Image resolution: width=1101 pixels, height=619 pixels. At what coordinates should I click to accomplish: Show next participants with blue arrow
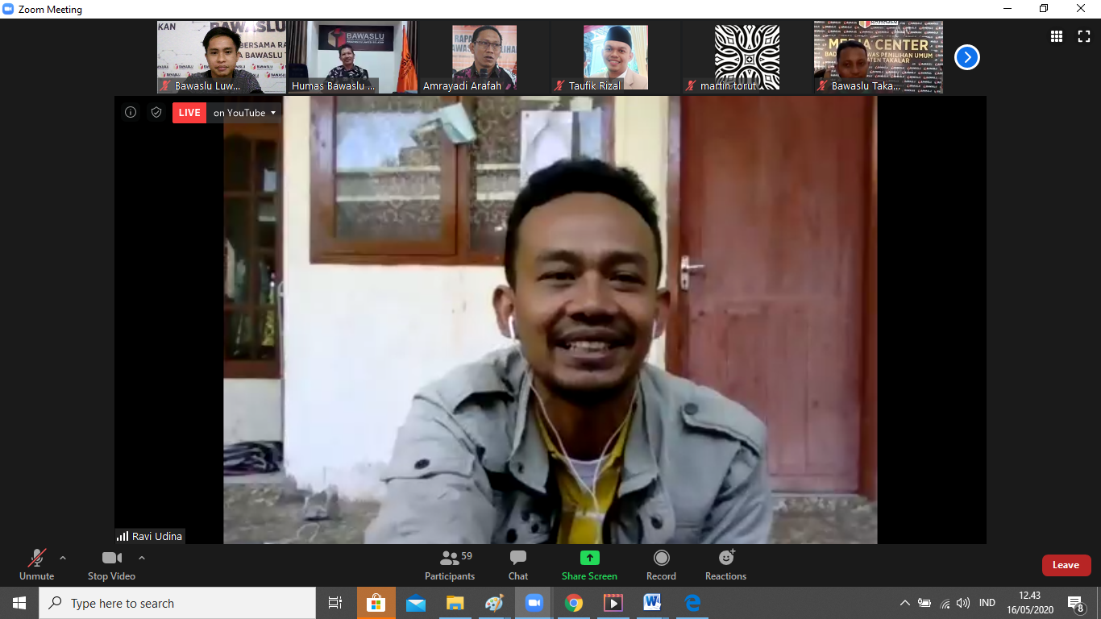click(x=967, y=57)
